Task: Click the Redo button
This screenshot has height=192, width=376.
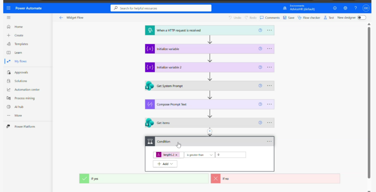Action: pyautogui.click(x=250, y=18)
